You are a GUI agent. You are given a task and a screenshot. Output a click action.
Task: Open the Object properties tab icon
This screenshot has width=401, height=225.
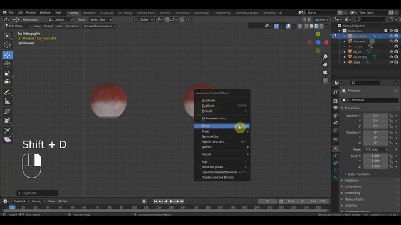[x=336, y=149]
